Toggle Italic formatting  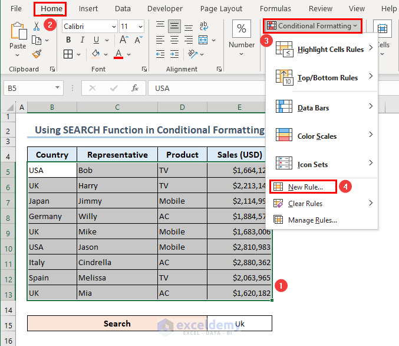point(82,40)
